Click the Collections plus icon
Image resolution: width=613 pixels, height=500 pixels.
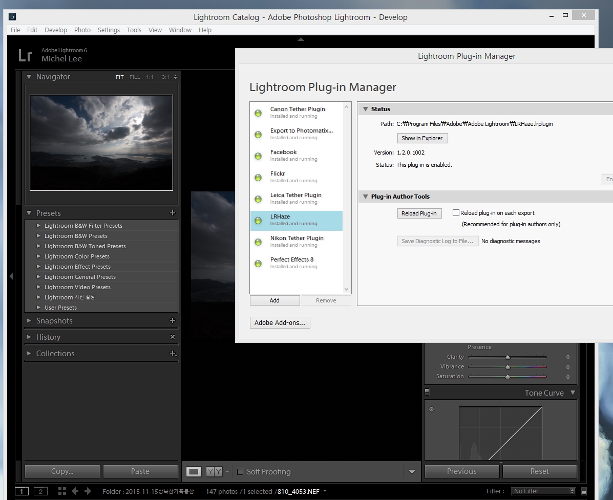[173, 354]
